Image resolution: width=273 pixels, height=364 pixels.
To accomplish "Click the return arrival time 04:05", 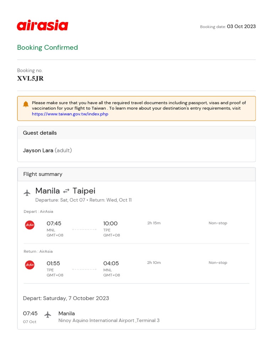I will coord(111,263).
